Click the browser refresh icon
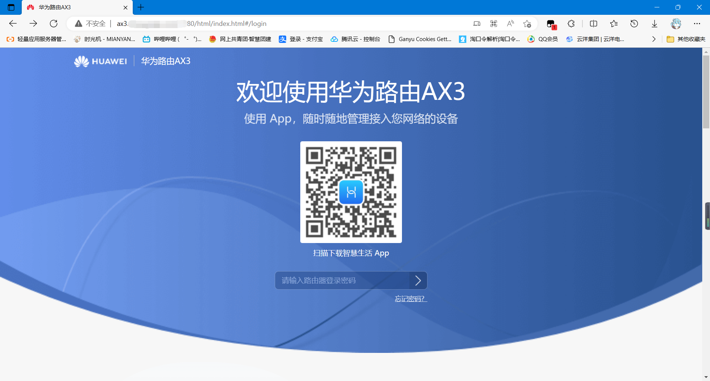 pos(54,24)
